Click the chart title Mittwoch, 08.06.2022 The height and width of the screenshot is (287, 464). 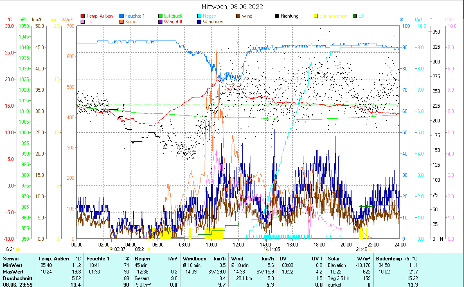pos(232,7)
